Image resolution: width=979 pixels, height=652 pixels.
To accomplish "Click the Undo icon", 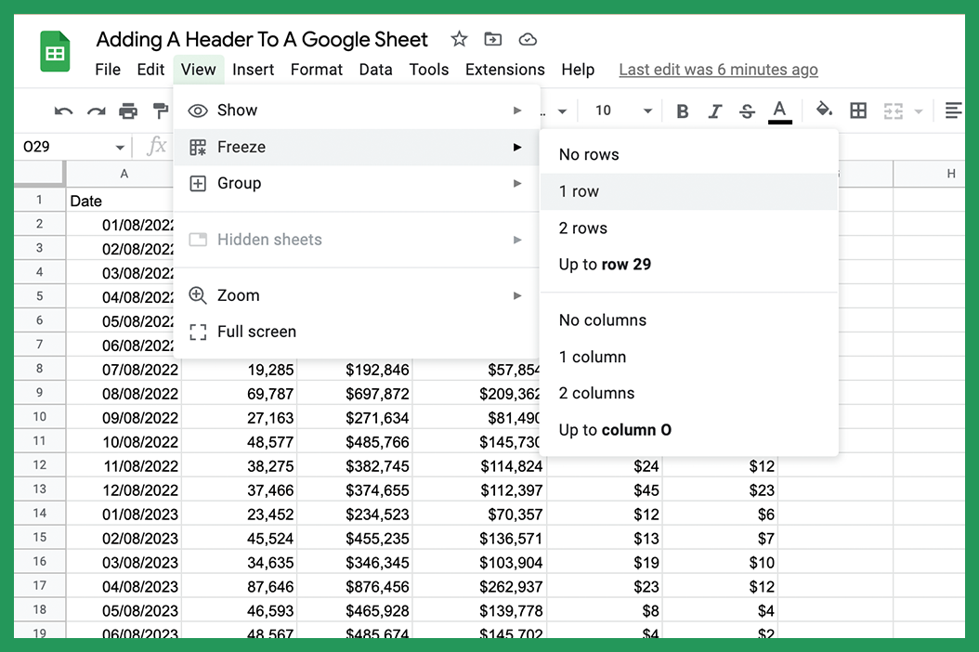I will [62, 111].
